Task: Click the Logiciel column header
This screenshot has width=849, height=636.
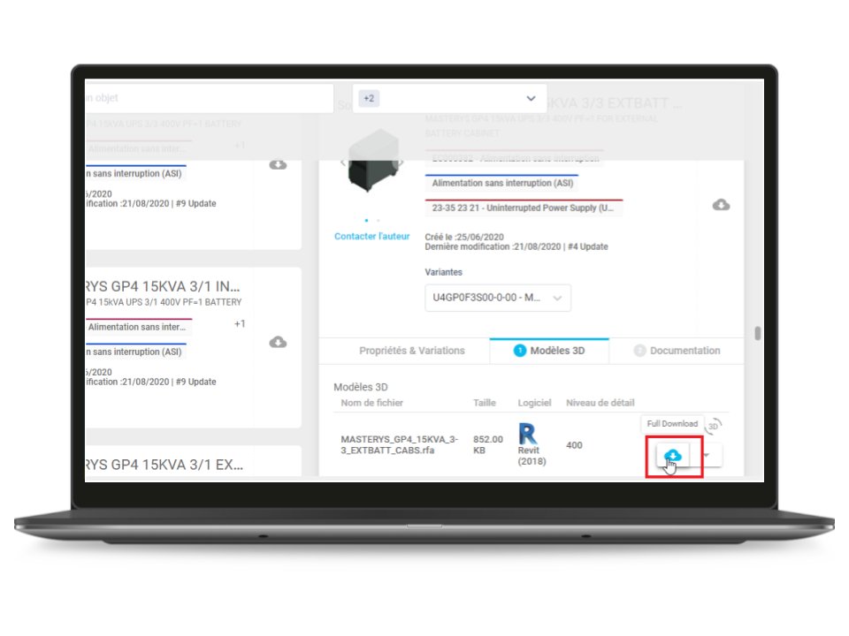Action: [534, 403]
